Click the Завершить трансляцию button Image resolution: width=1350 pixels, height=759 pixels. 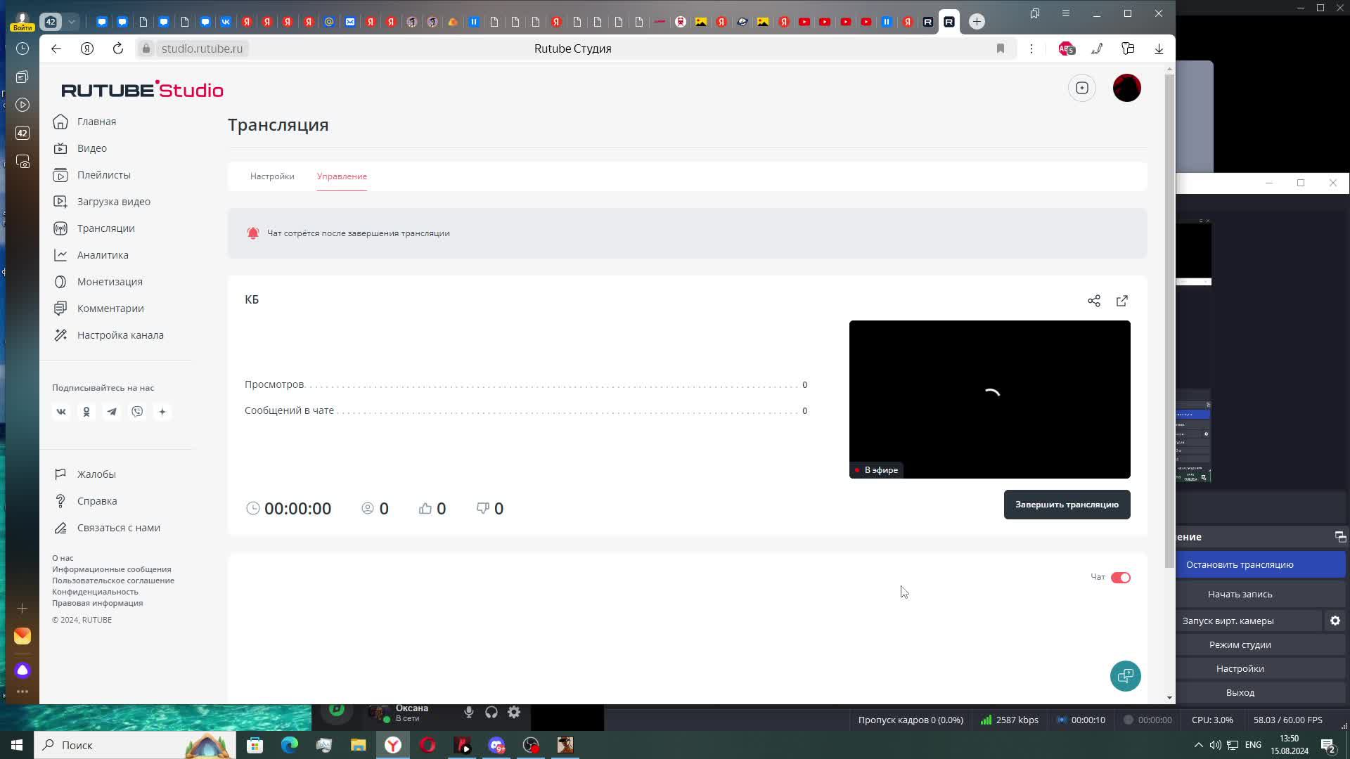coord(1067,505)
